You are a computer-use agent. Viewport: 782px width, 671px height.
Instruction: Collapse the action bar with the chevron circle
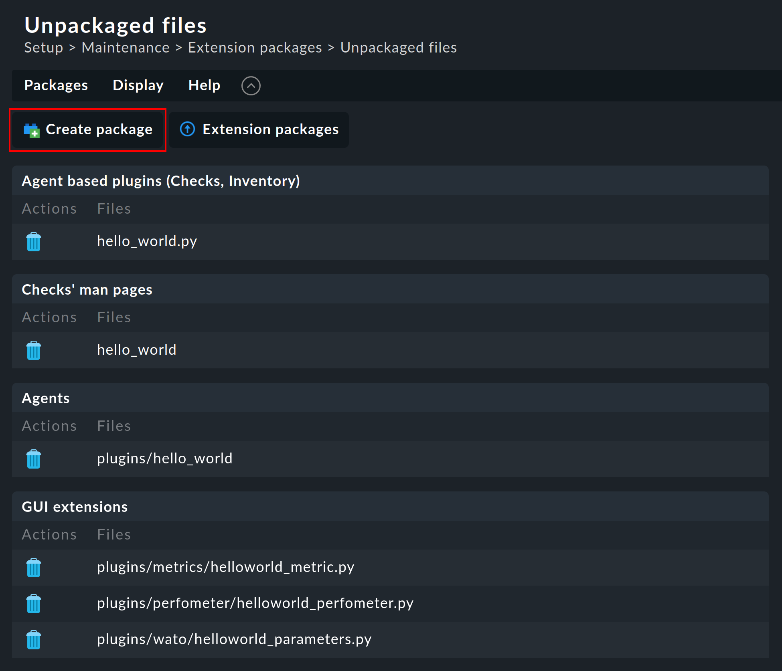[x=251, y=86]
